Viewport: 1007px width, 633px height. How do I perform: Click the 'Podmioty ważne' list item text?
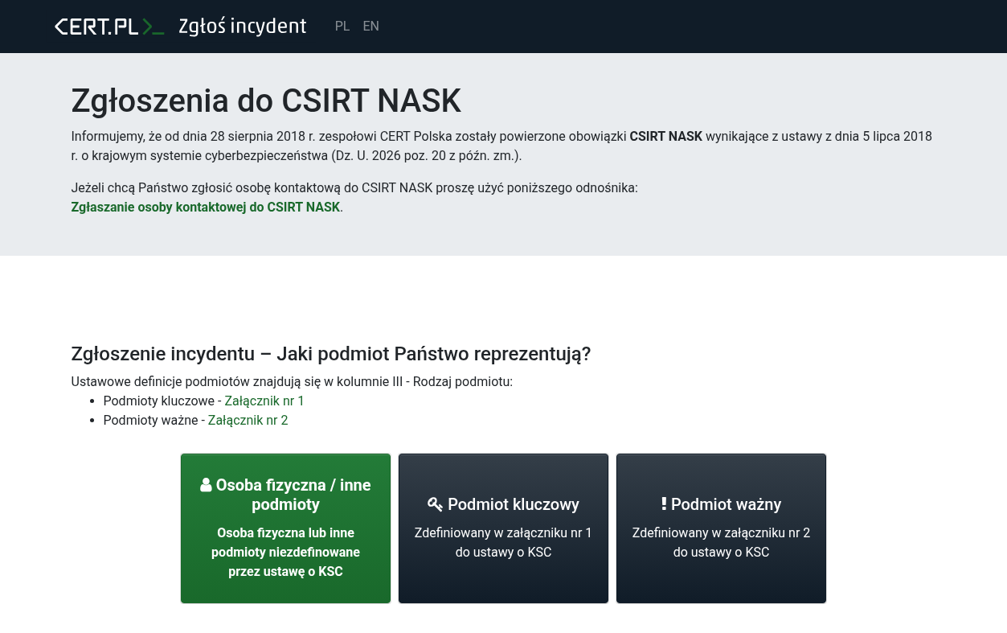(x=150, y=420)
